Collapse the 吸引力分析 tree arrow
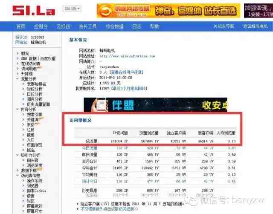This screenshot has height=214, width=273. [17, 155]
